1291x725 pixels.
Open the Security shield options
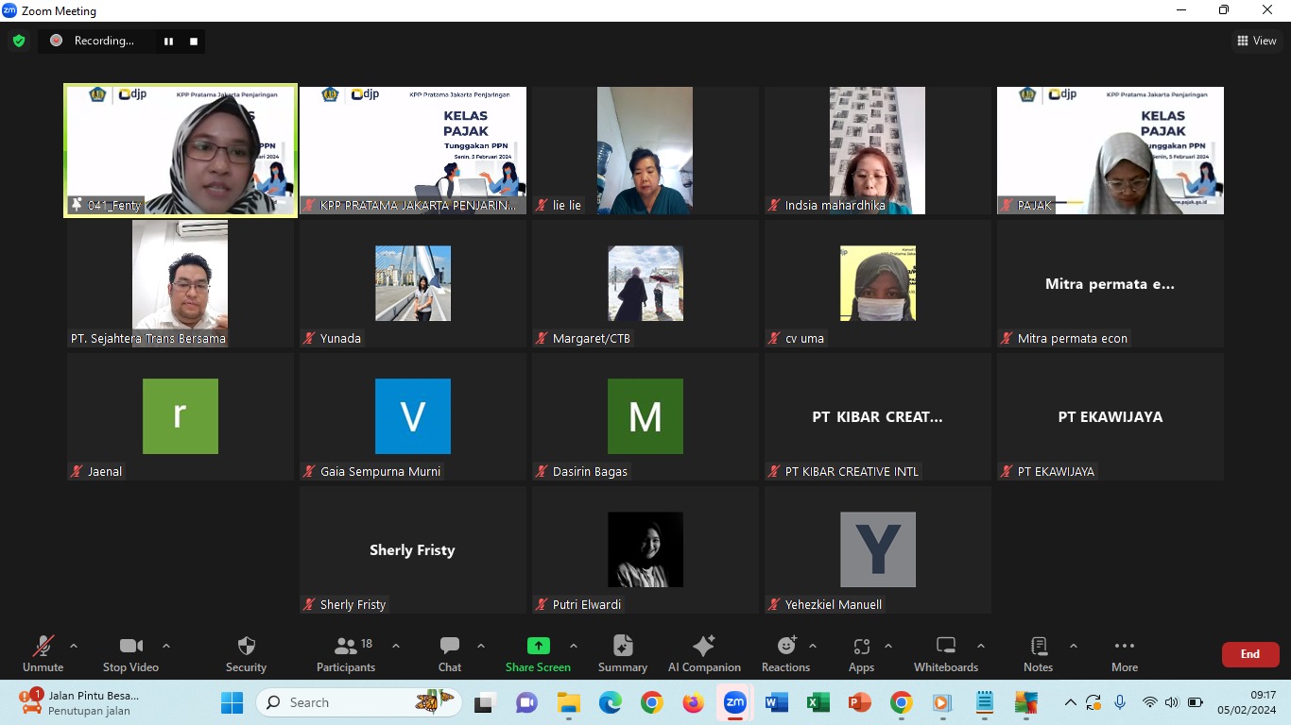tap(246, 653)
